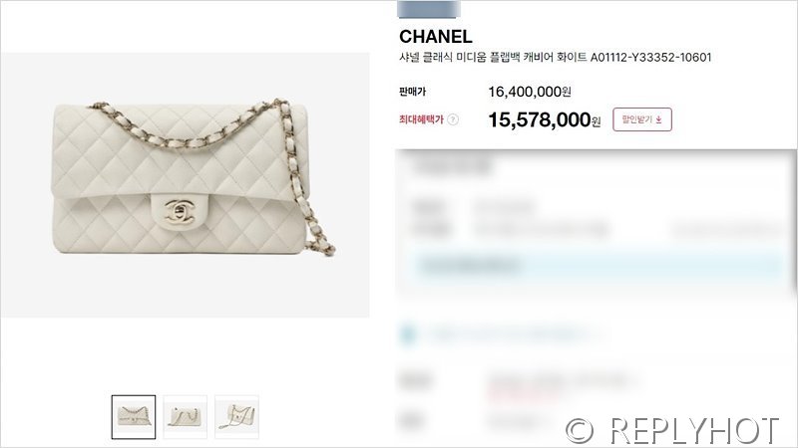798x448 pixels.
Task: Open the main white Chanel bag image
Action: click(186, 185)
